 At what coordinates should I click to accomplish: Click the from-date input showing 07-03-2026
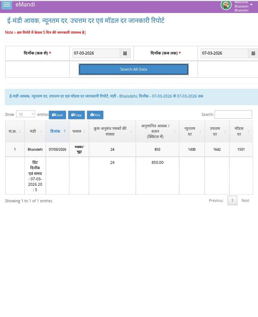pyautogui.click(x=96, y=53)
